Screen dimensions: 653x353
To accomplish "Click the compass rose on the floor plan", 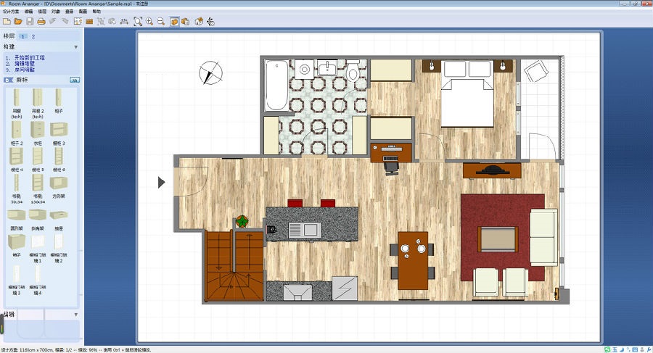I will 210,73.
